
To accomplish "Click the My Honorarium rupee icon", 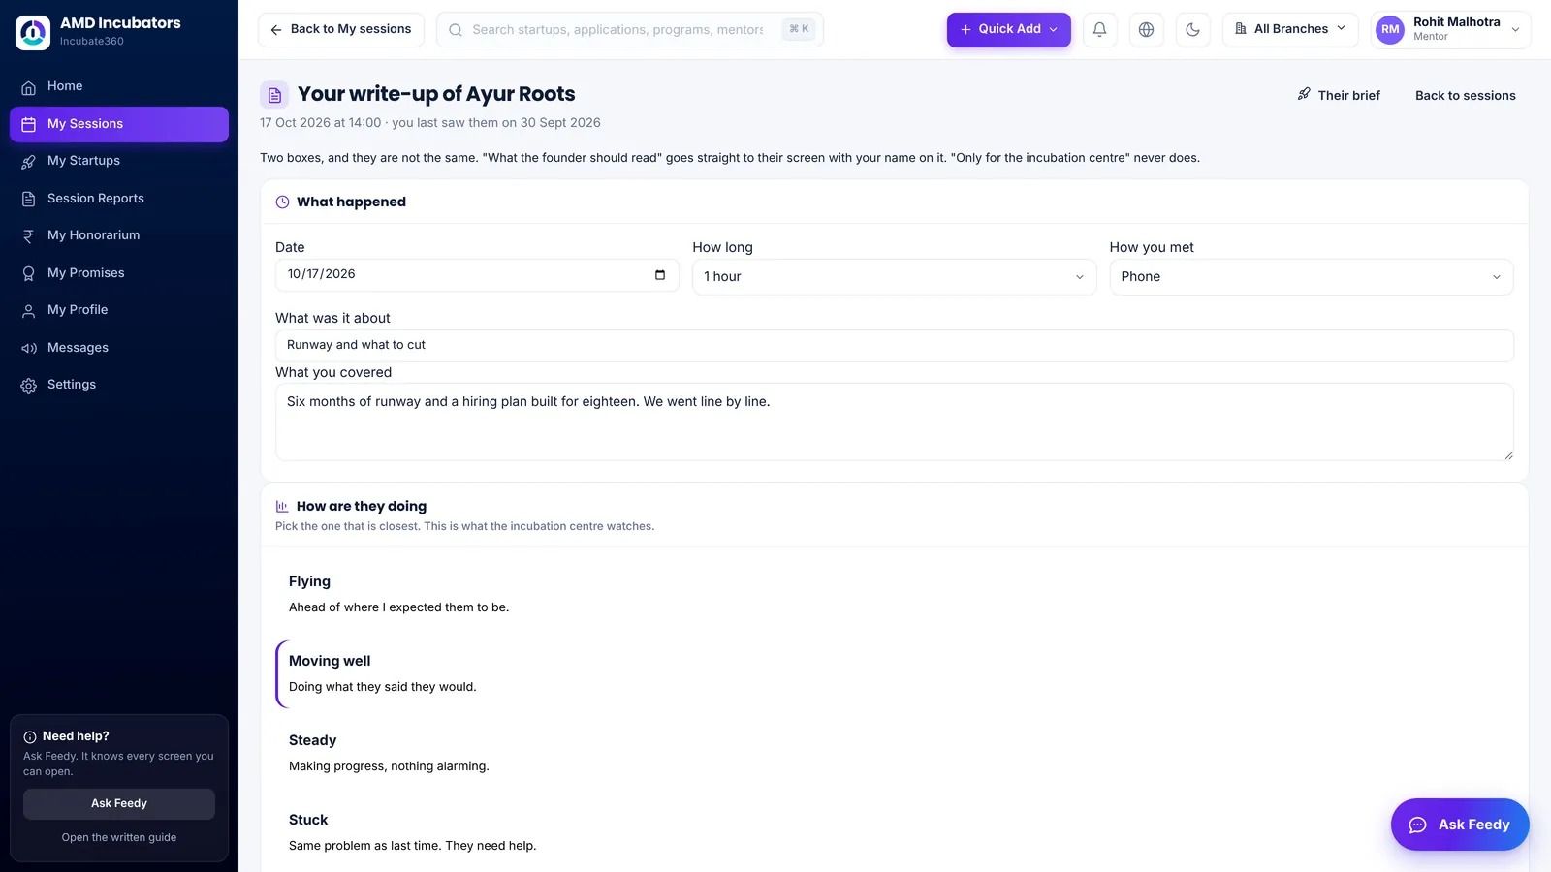I will [x=29, y=235].
